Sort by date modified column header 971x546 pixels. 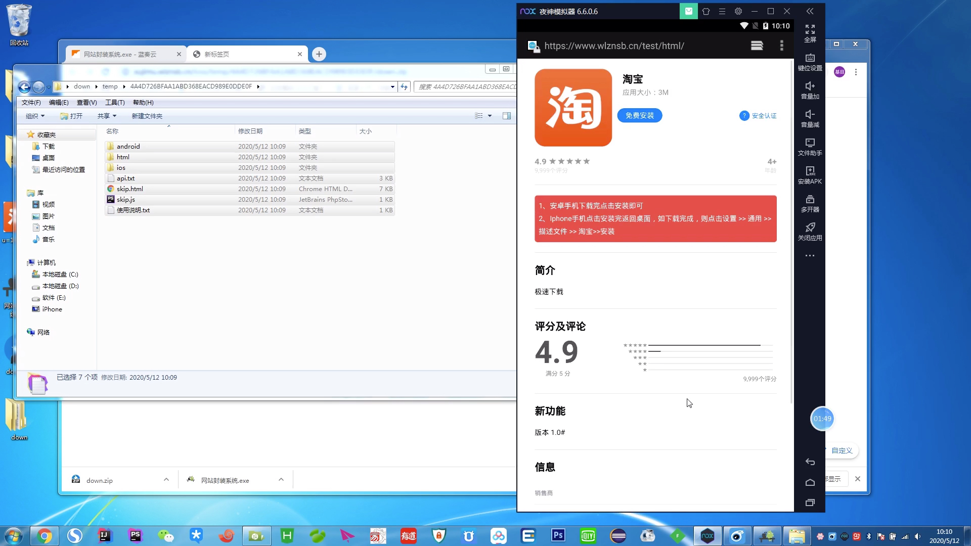tap(265, 131)
